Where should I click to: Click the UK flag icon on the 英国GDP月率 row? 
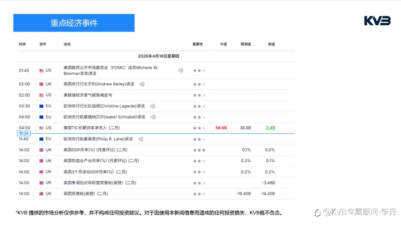[41, 150]
